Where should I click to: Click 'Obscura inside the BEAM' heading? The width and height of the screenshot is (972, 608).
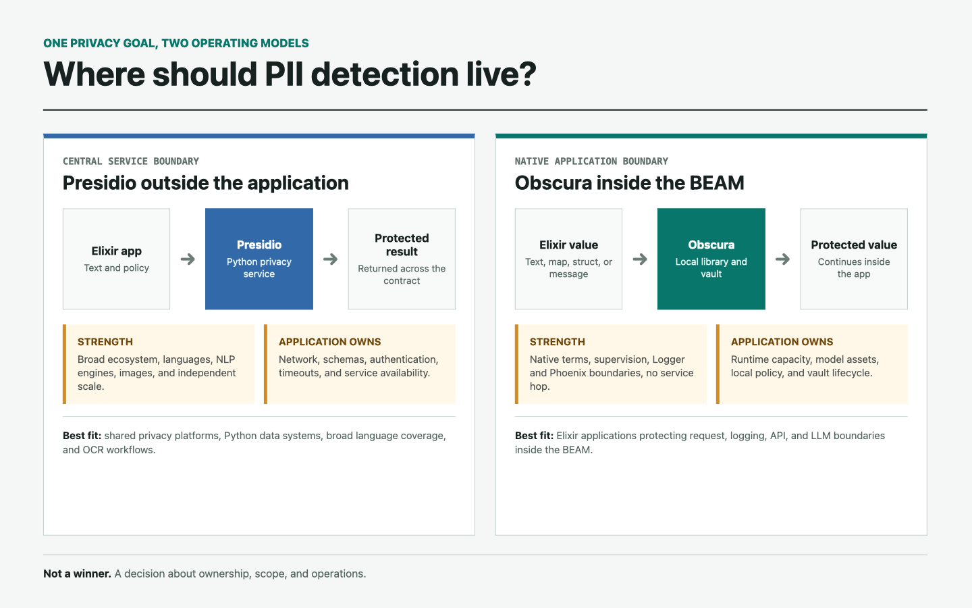(630, 183)
